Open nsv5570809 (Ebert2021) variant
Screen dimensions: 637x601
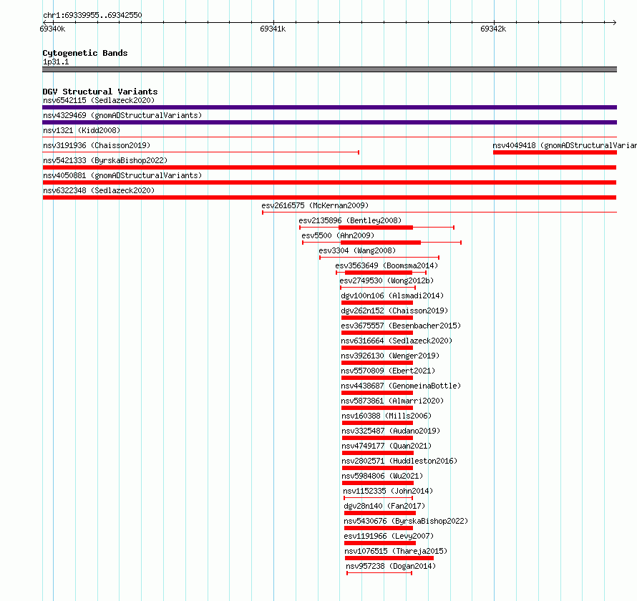tap(388, 371)
